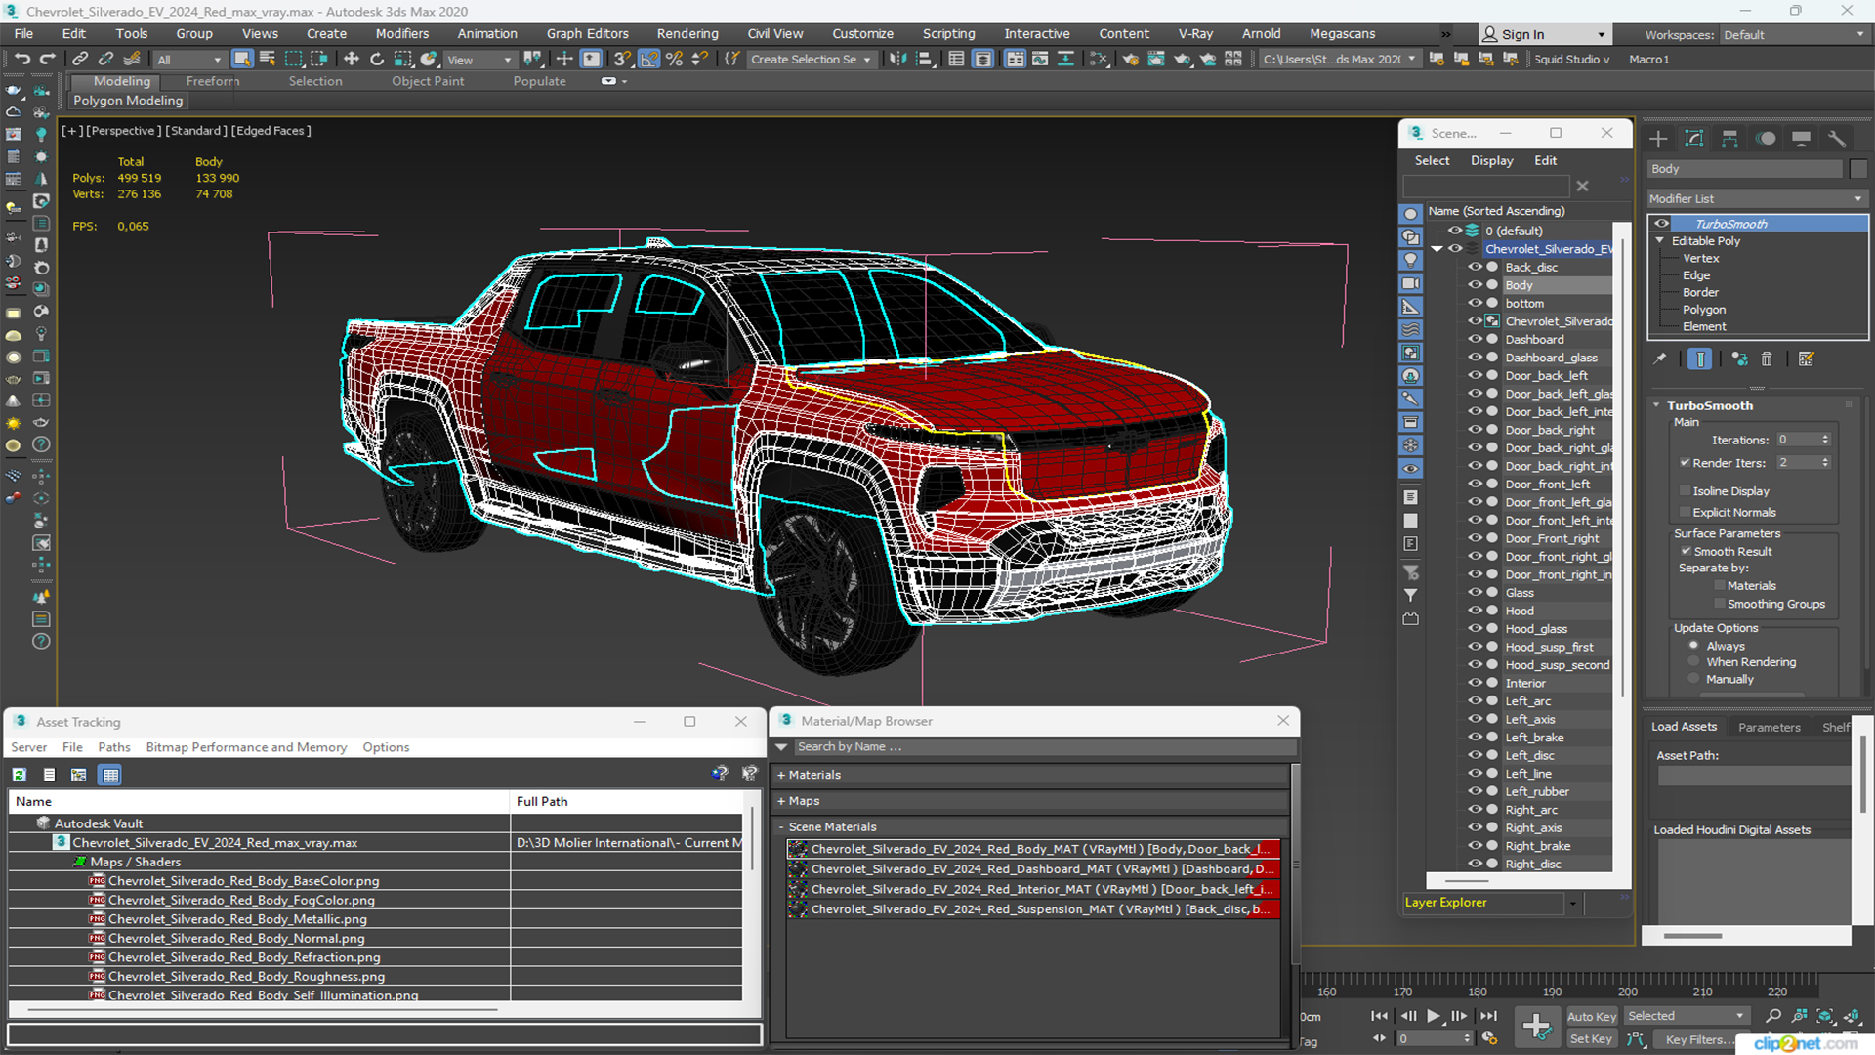
Task: Switch to Object Paint ribbon tab
Action: click(428, 81)
